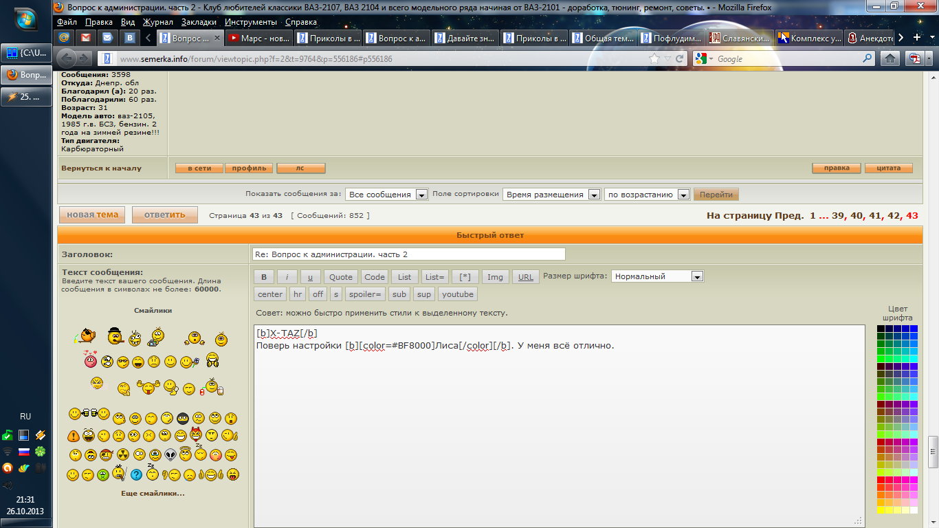
Task: Click the 'ответить' reply button
Action: coord(164,215)
